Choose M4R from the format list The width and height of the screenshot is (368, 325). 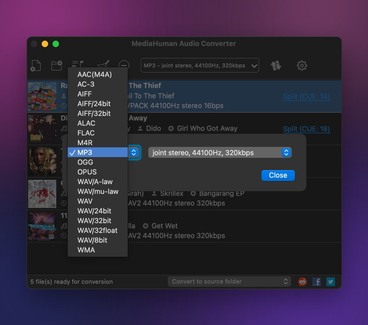(97, 143)
